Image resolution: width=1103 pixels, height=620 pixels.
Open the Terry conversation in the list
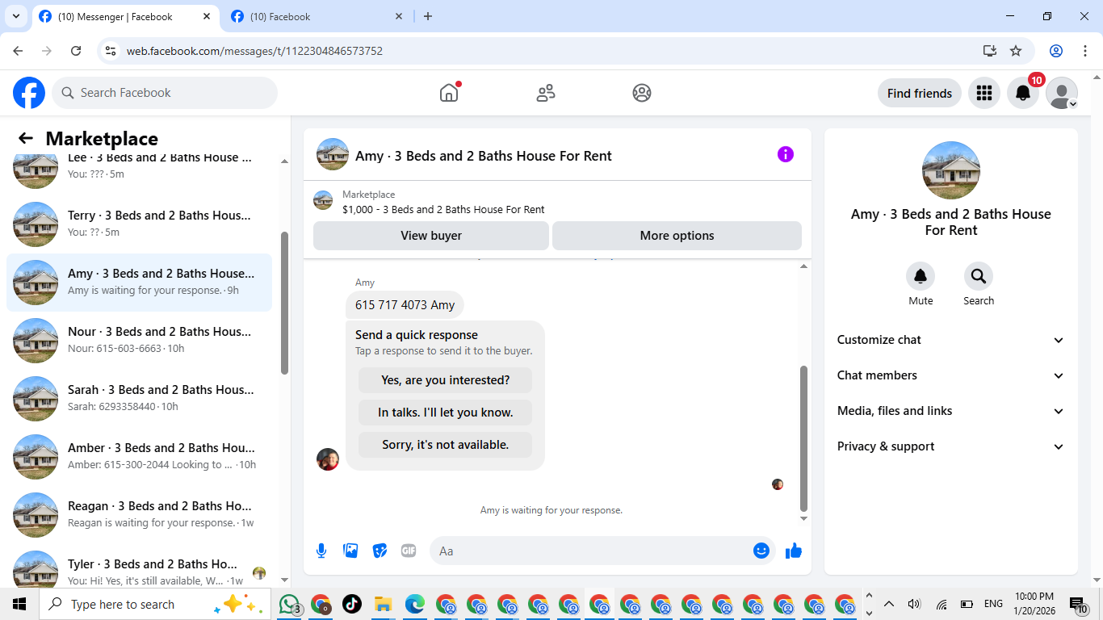[x=139, y=224]
